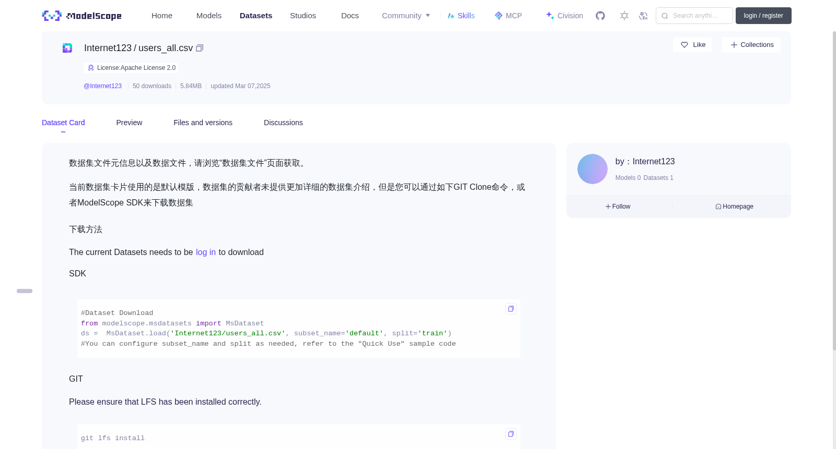
Task: Open the GitHub icon link
Action: (600, 16)
